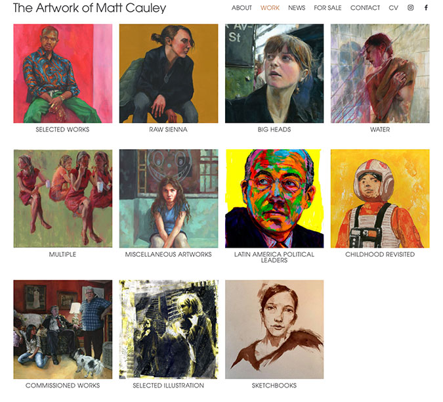Image resolution: width=443 pixels, height=402 pixels.
Task: Open the Selected Illustration thumbnail
Action: (x=169, y=329)
